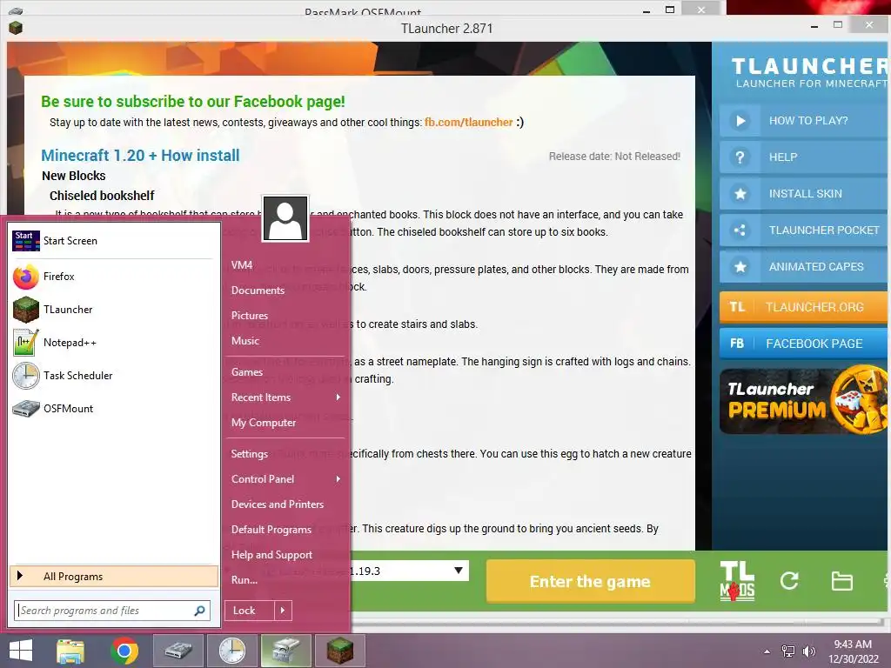891x668 pixels.
Task: Click the TLauncher PREMIUM banner
Action: click(804, 401)
